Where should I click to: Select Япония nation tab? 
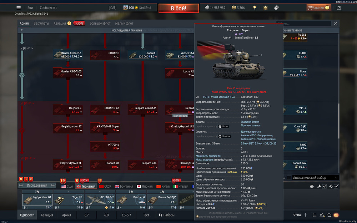145,186
